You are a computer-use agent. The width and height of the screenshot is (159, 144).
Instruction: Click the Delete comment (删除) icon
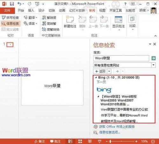[82, 19]
